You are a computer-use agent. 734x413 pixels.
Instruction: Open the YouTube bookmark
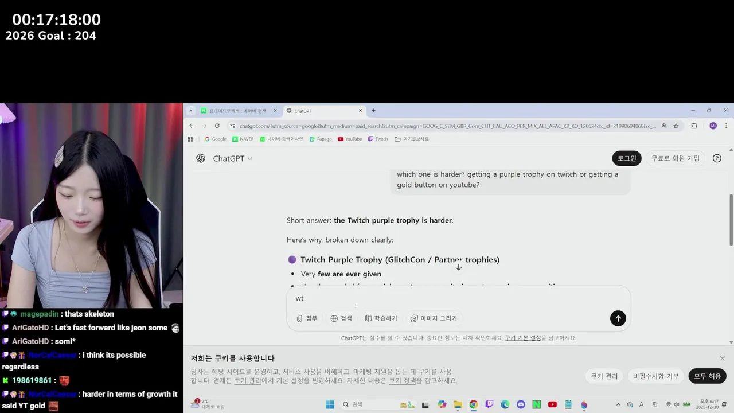click(350, 139)
